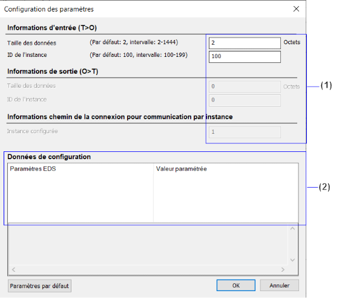Select the Instance configurée field
345x299 pixels.
tap(245, 132)
